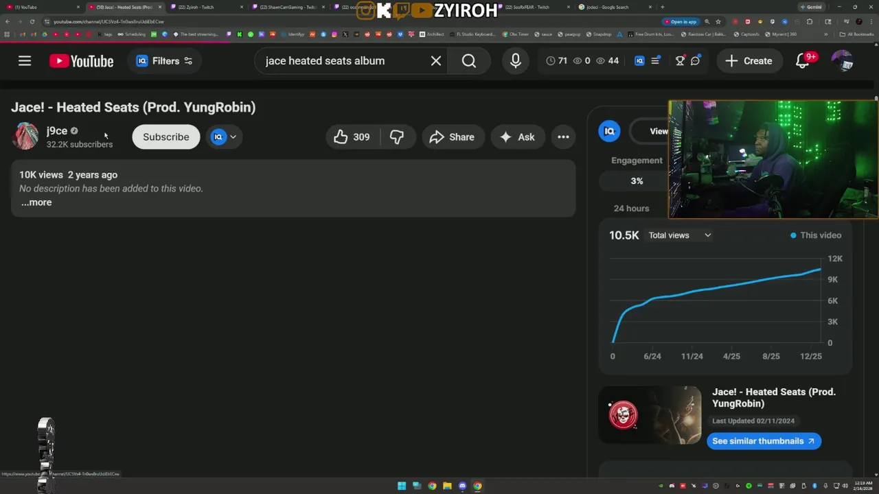The height and width of the screenshot is (494, 879).
Task: Open the Snapdrop bookmark
Action: point(598,34)
